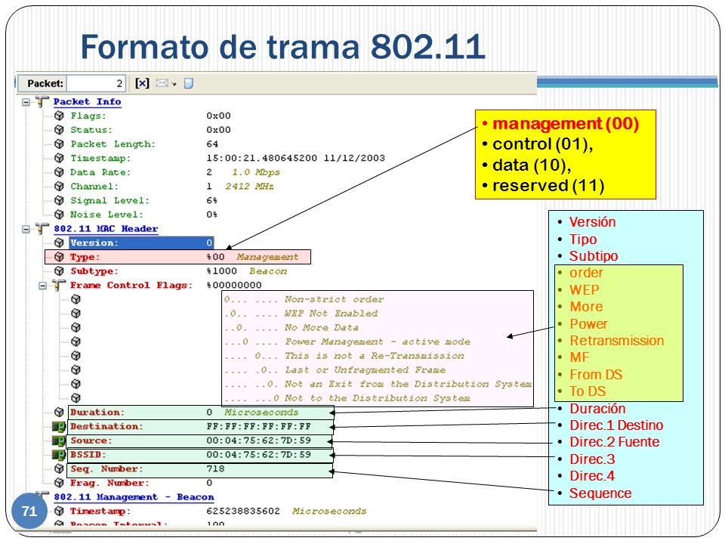Open the 802.11 Management - Beacon heading

pos(134,497)
